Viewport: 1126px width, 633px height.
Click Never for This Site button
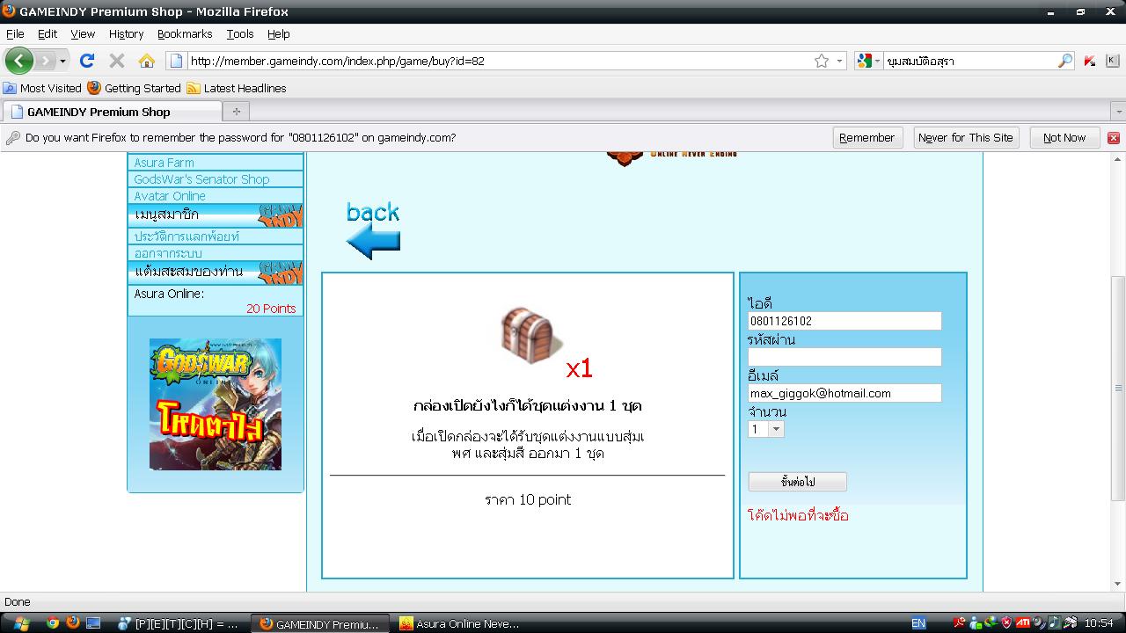click(965, 137)
